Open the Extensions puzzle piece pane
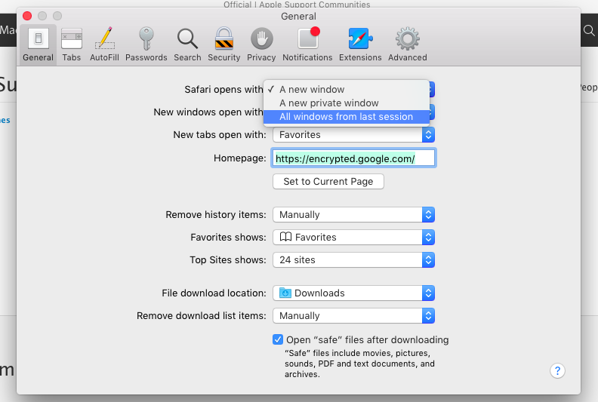 pos(360,45)
